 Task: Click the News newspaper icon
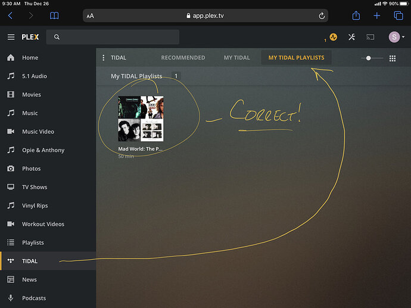11,279
